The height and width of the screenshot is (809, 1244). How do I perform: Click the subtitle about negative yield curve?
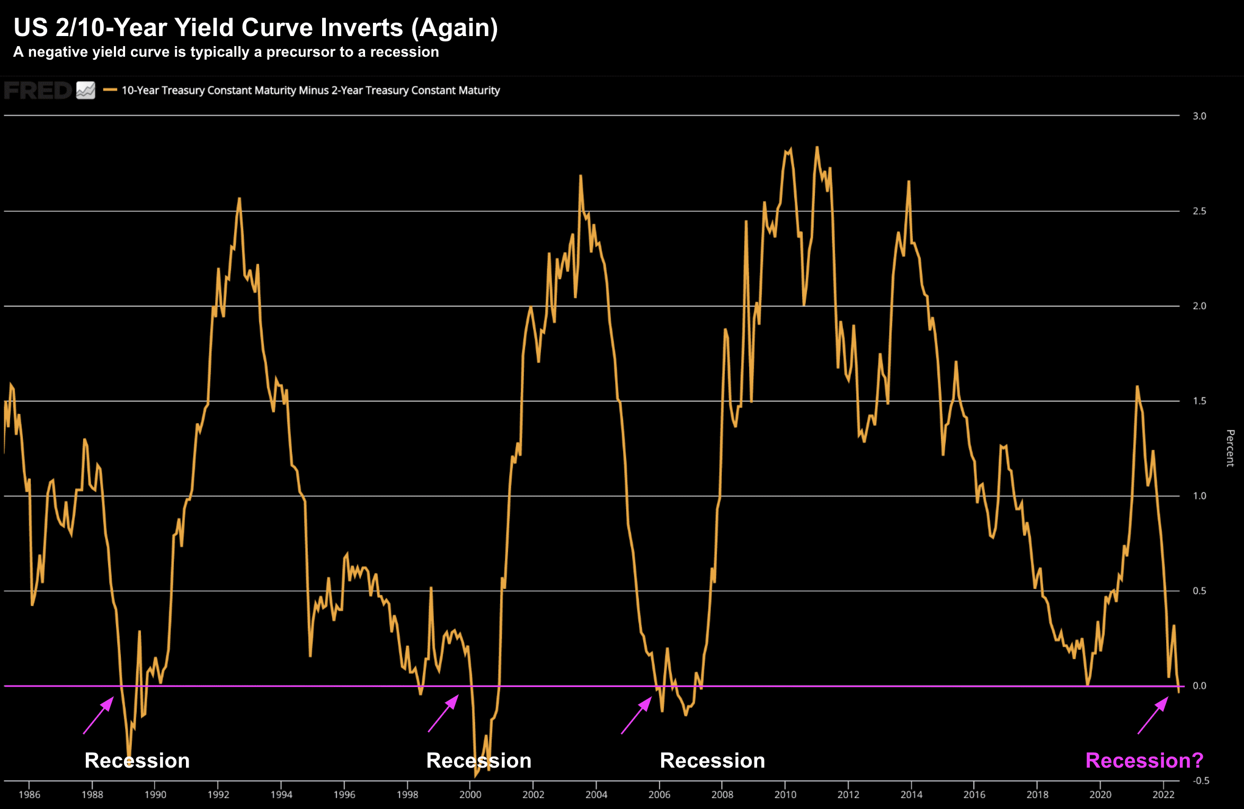pyautogui.click(x=226, y=52)
